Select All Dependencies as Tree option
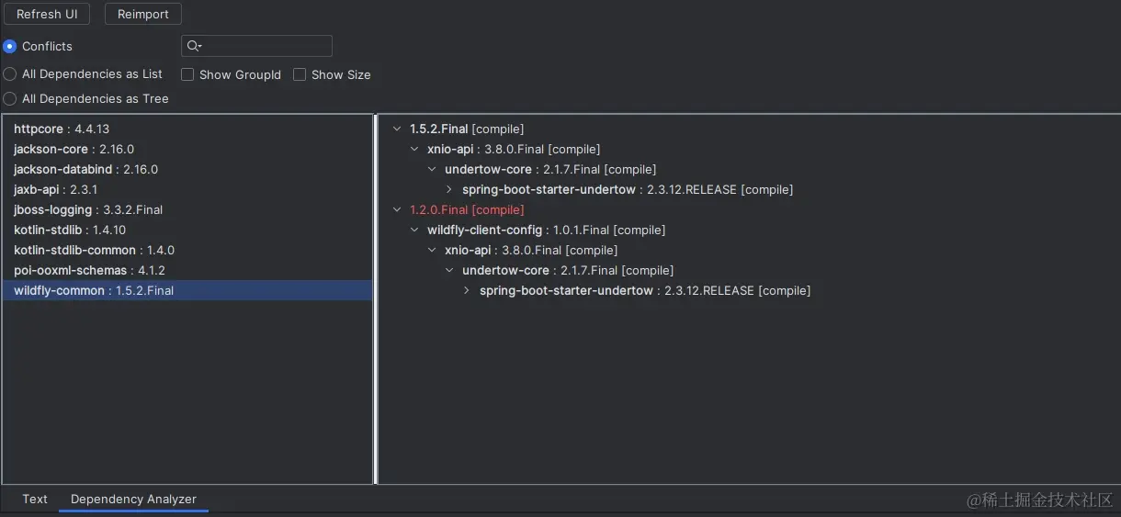Image resolution: width=1121 pixels, height=517 pixels. (x=10, y=98)
